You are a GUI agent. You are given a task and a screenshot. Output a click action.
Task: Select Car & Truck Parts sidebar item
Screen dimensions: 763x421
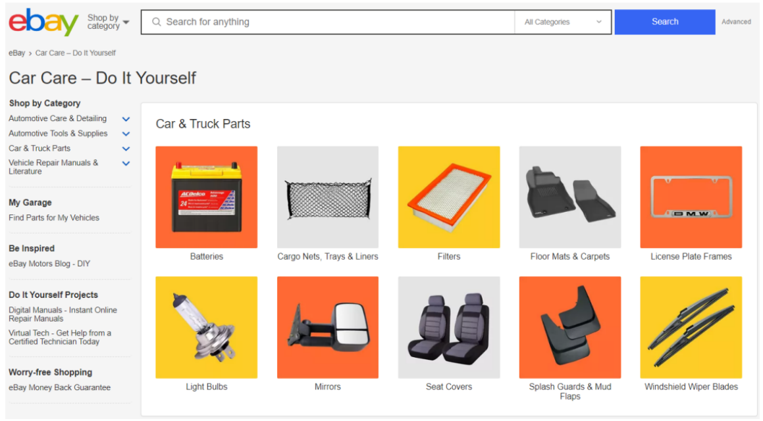(39, 148)
